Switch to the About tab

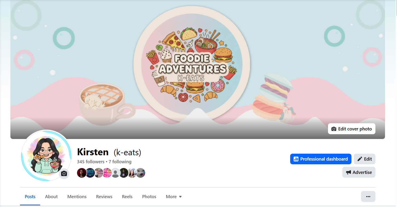[51, 197]
